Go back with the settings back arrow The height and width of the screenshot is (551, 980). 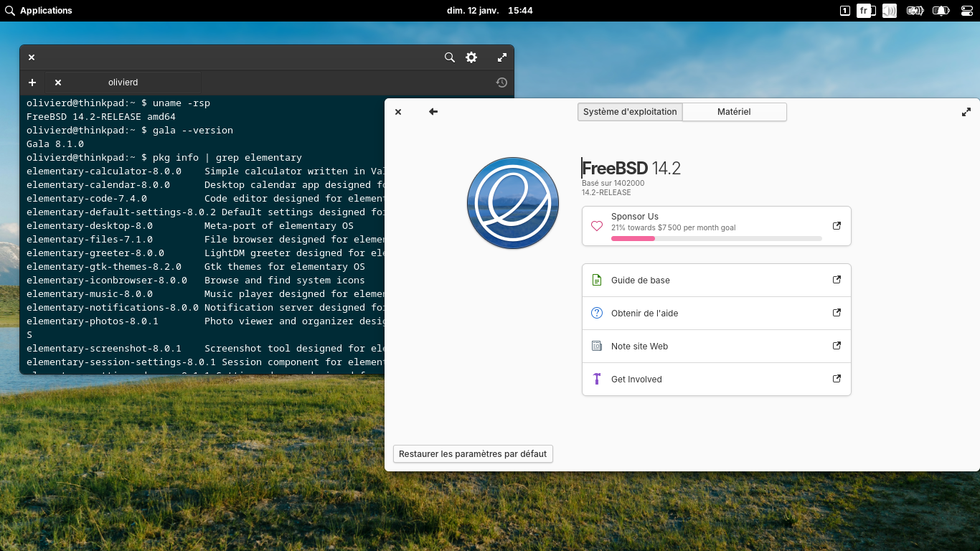tap(433, 112)
